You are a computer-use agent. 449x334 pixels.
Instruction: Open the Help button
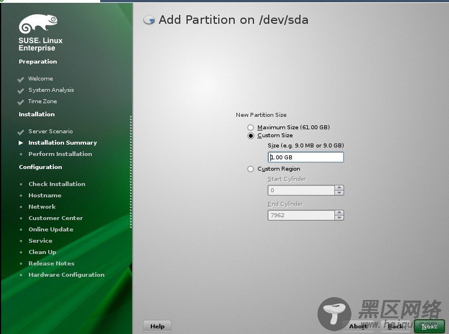click(x=157, y=326)
